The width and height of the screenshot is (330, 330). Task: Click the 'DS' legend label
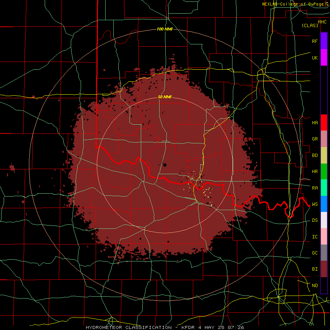(x=315, y=220)
